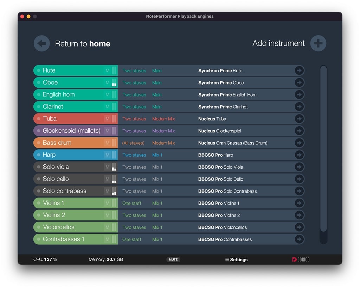The image size is (360, 288).
Task: Open Bass drum row arrow button
Action: coord(299,143)
